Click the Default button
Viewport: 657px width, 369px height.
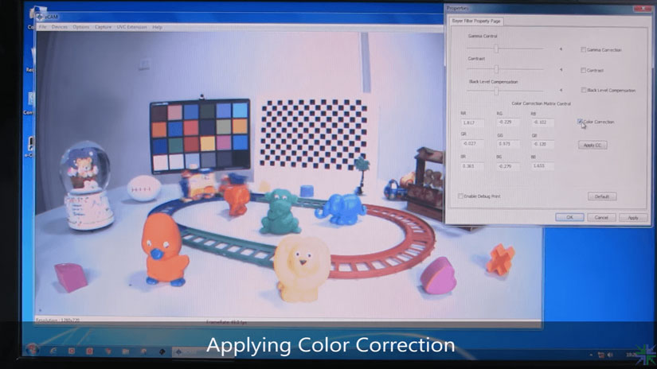[x=601, y=196]
